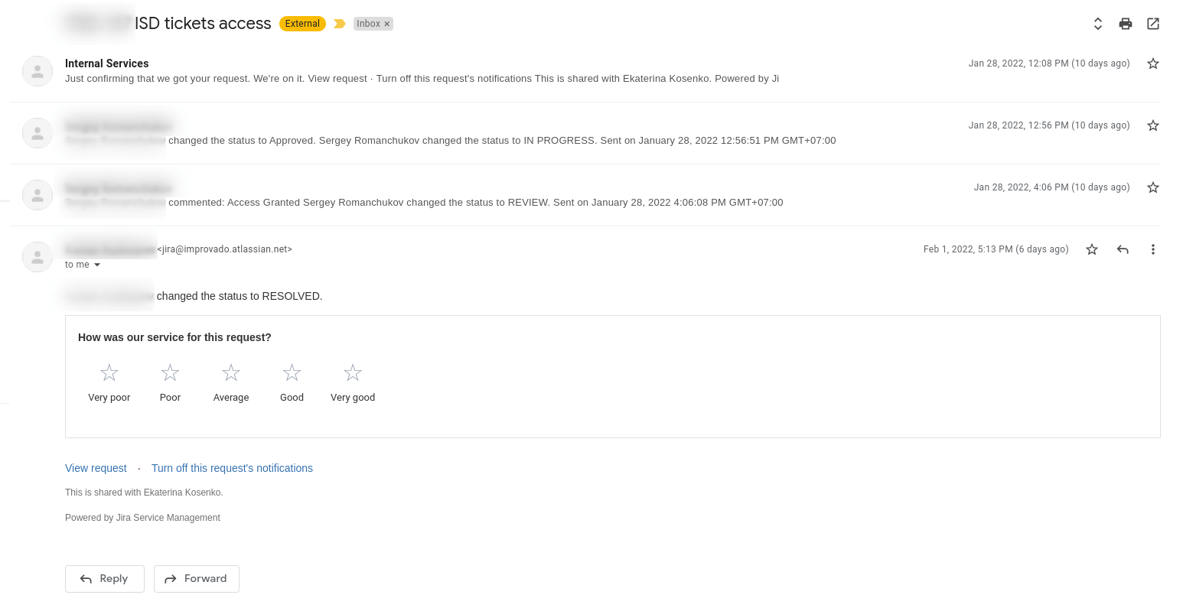Click Turn off this request's notifications
Viewport: 1183px width, 608px height.
coord(232,467)
